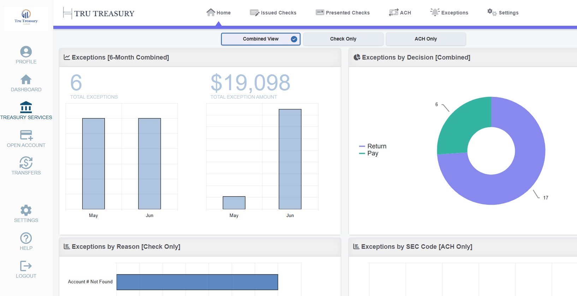Screen dimensions: 577x296
Task: Click the Presented Checks icon
Action: (320, 12)
